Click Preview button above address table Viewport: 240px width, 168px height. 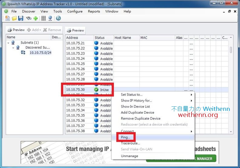75,30
